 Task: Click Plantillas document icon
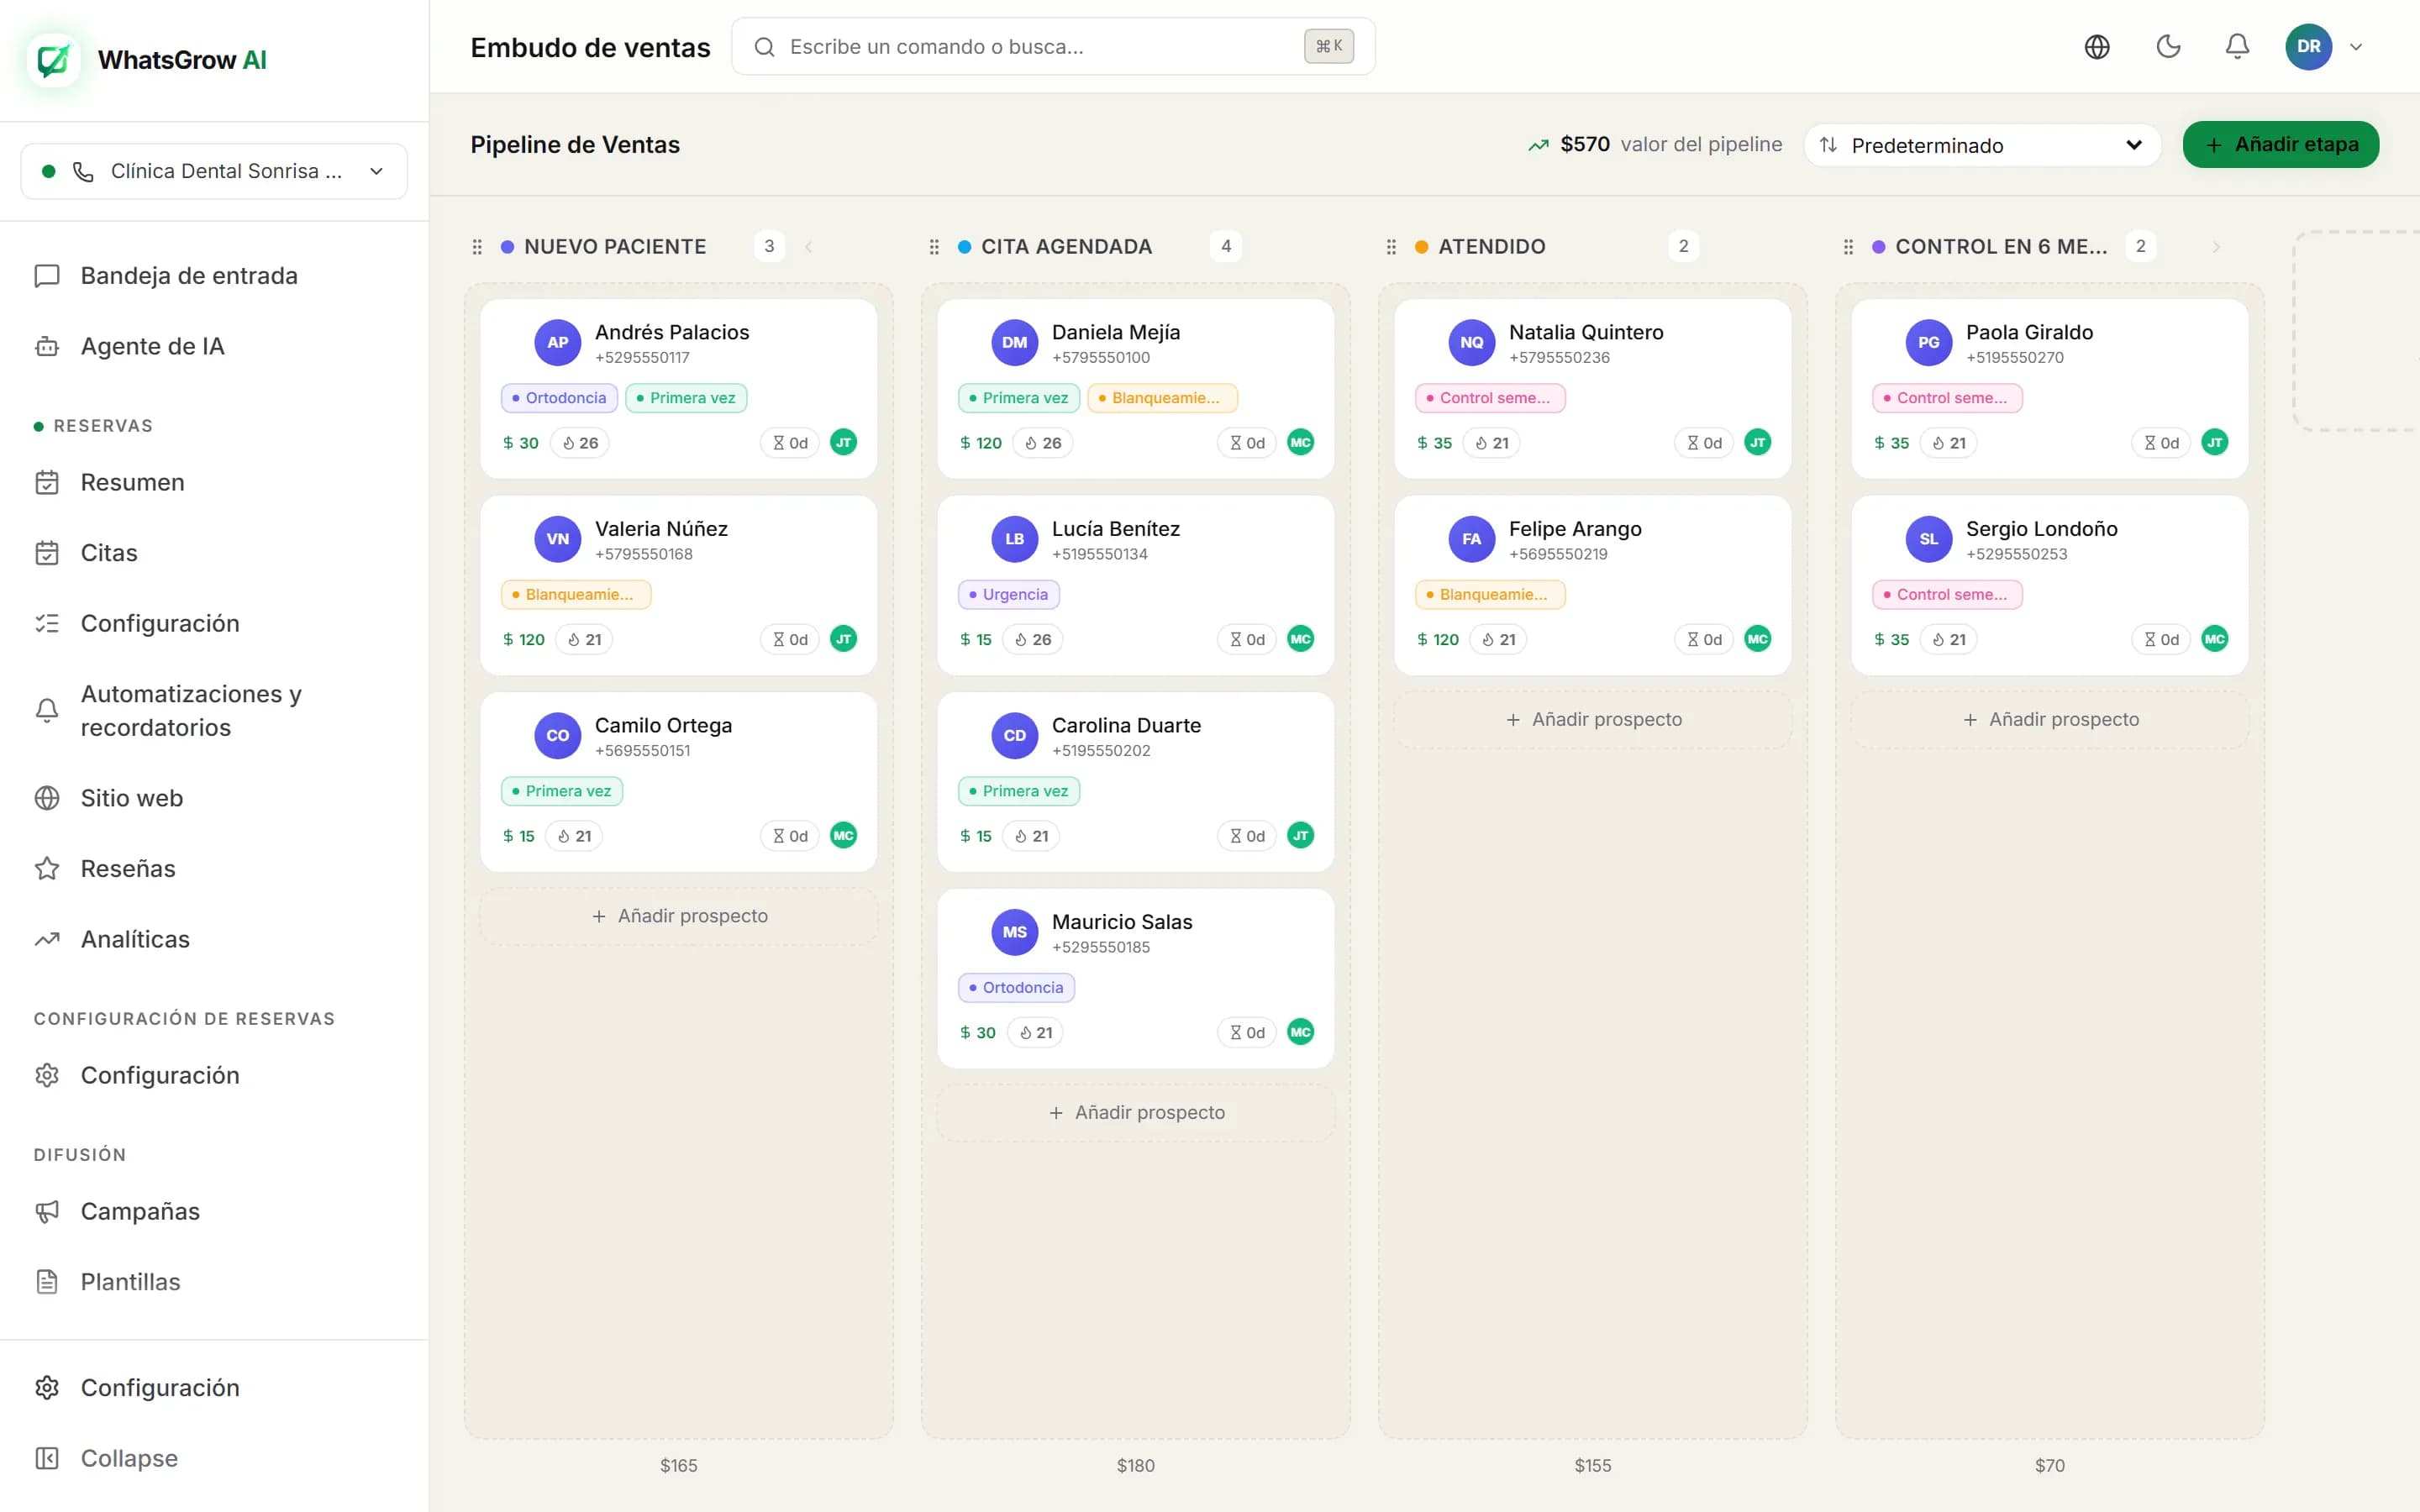(47, 1282)
